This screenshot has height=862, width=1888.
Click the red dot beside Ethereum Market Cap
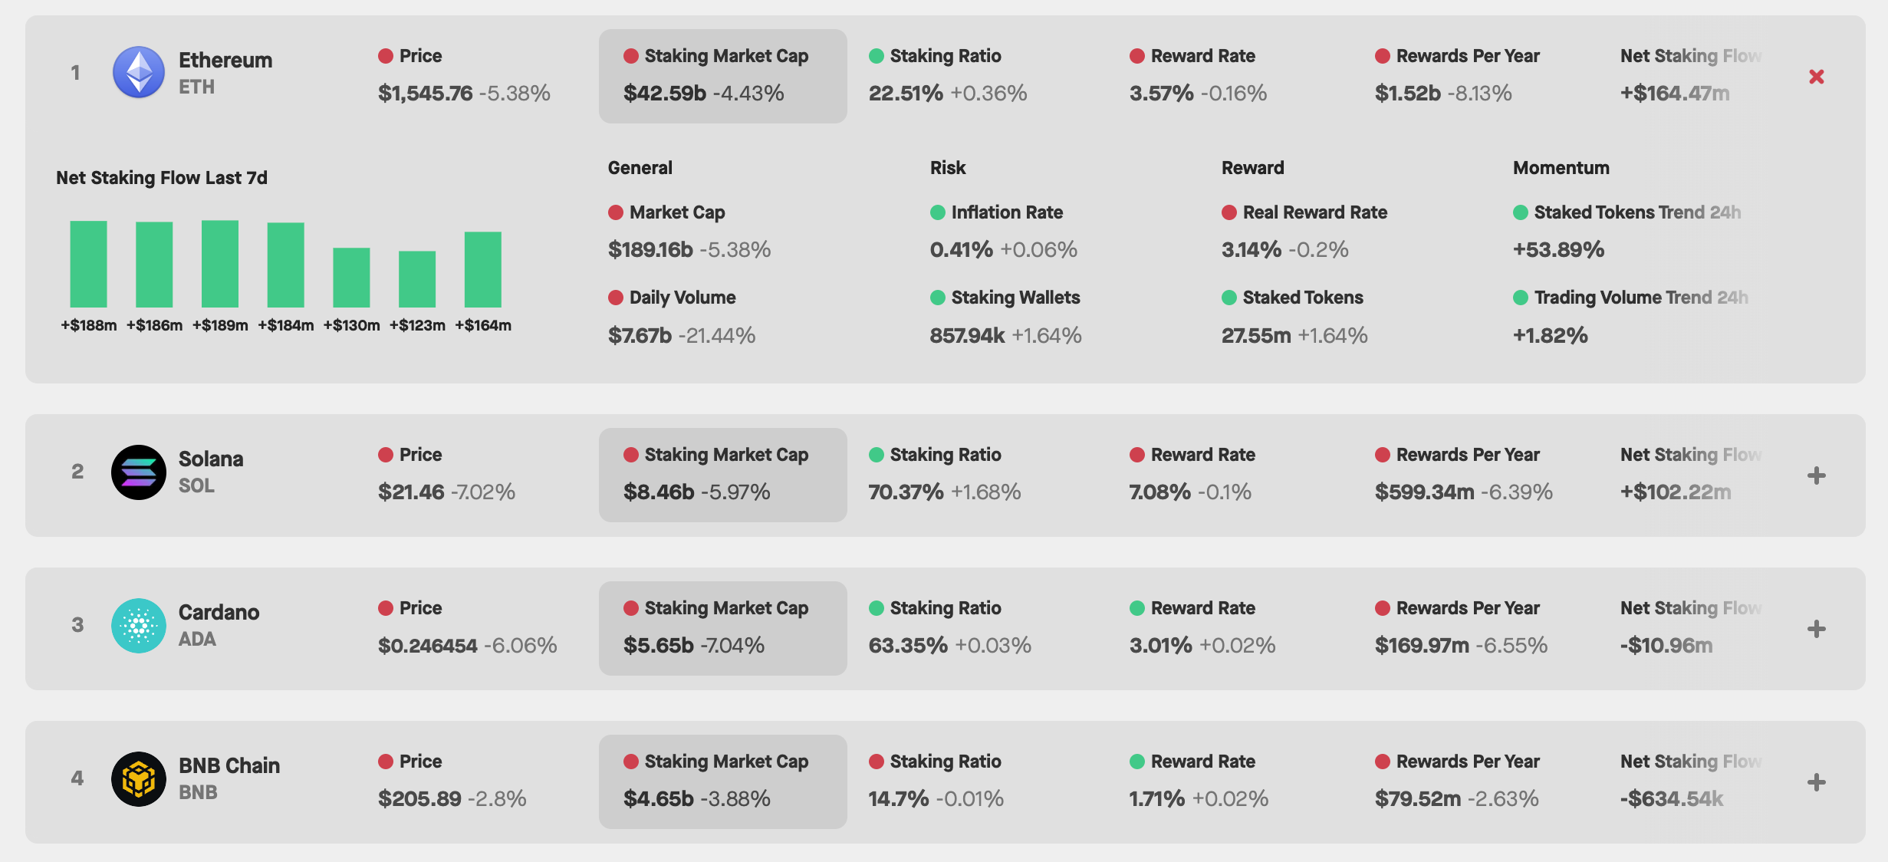point(616,212)
